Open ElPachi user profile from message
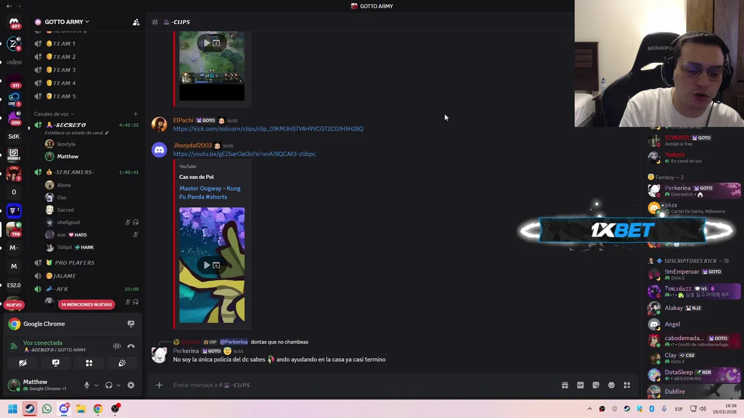Image resolution: width=744 pixels, height=418 pixels. coord(183,120)
